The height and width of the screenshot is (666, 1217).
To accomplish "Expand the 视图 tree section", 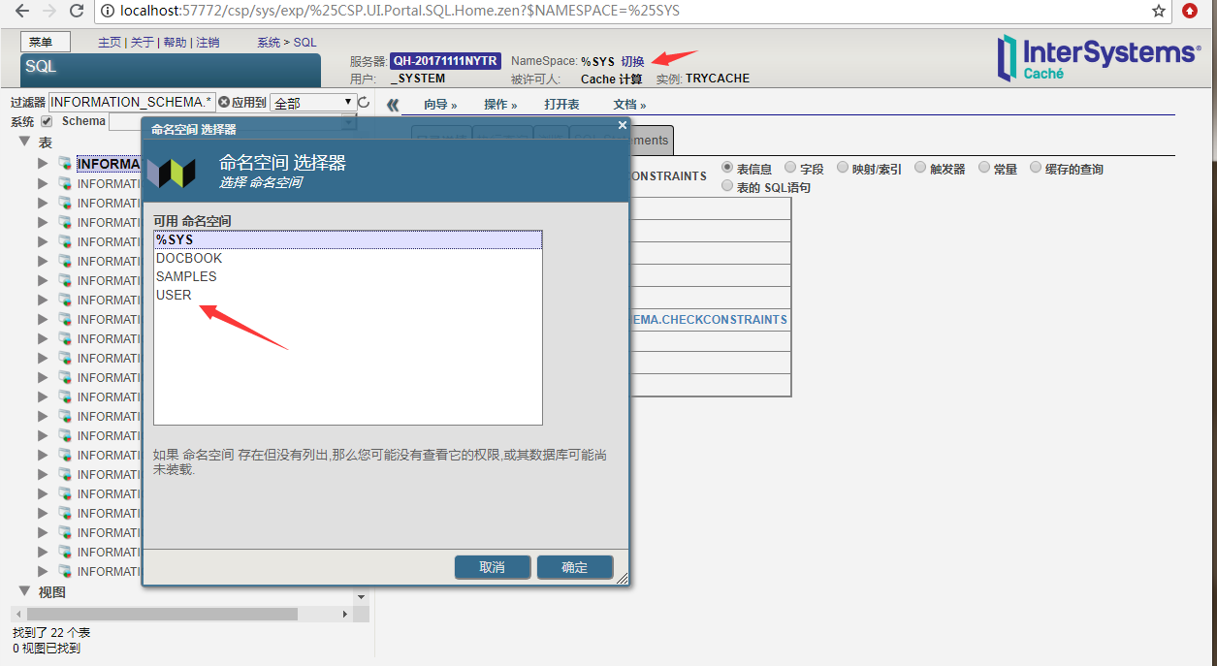I will point(24,591).
